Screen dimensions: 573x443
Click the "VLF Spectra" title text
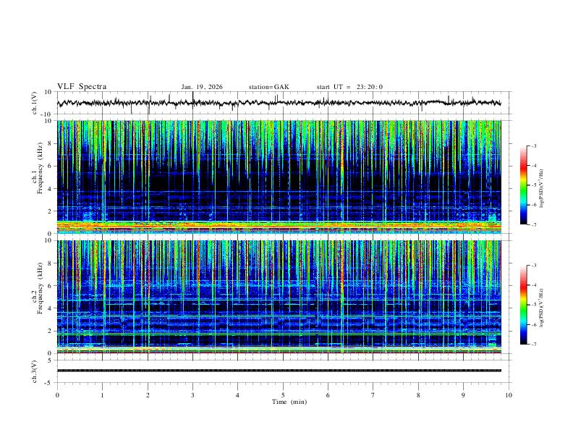point(82,87)
